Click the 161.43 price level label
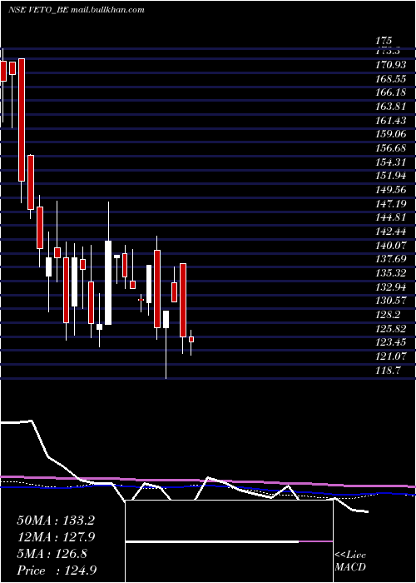Screen dimensions: 416x583 [391, 121]
